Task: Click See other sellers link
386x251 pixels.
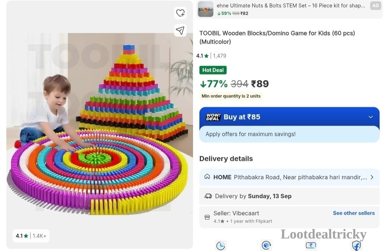Action: pyautogui.click(x=354, y=213)
